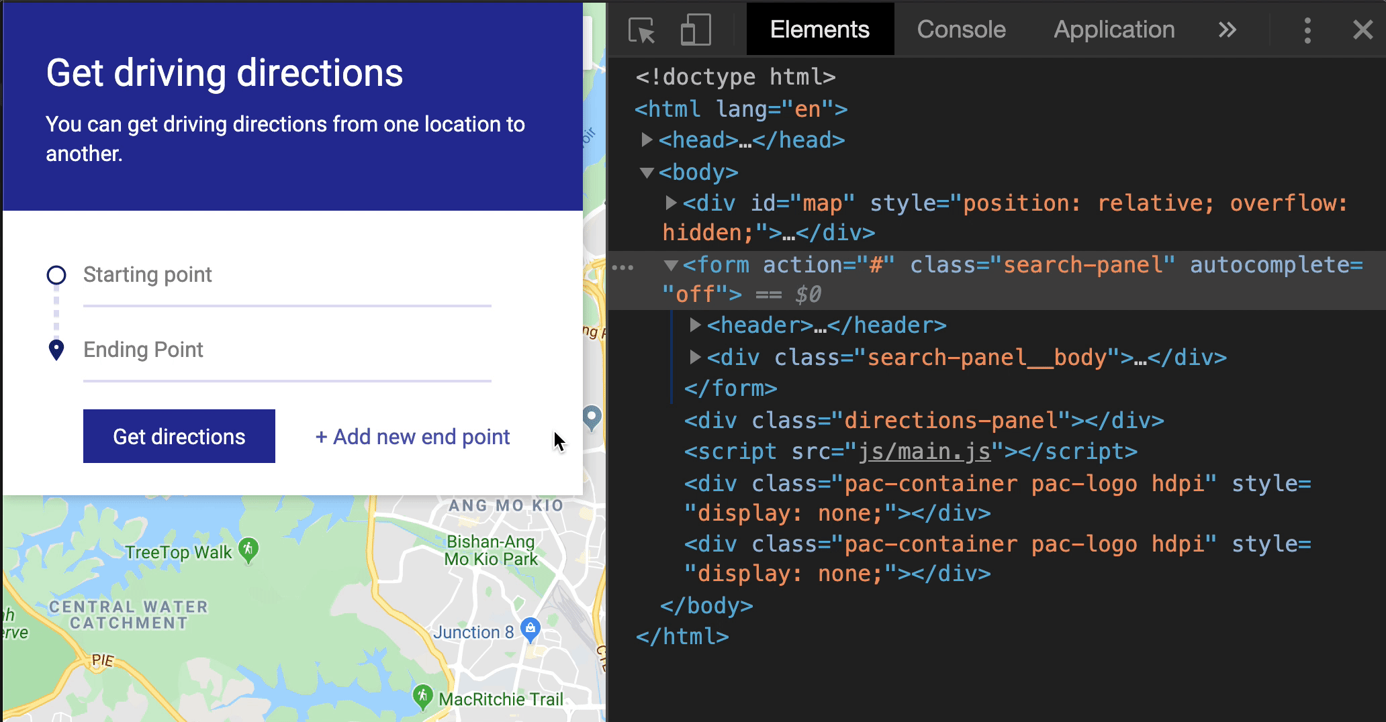Collapse the body element node
The width and height of the screenshot is (1386, 722).
[647, 172]
